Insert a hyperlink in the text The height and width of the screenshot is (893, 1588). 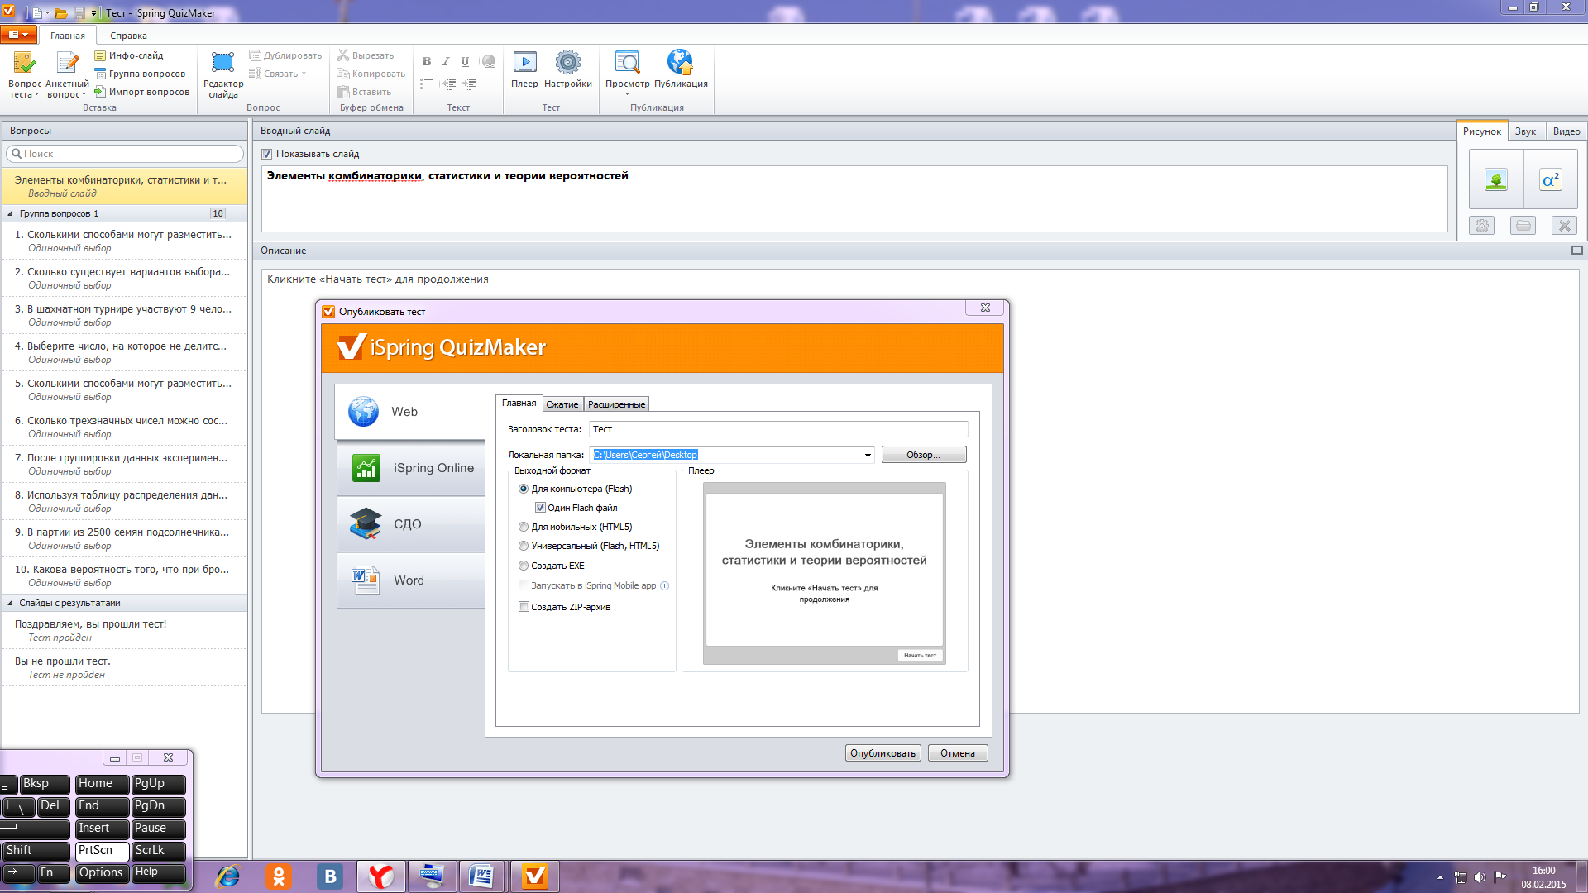point(488,61)
